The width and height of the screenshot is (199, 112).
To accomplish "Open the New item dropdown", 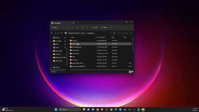I will coord(55,27).
